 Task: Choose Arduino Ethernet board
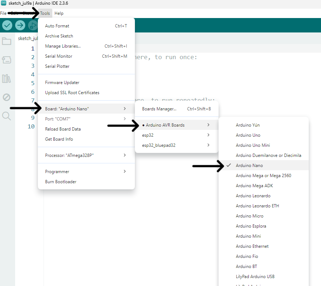264,246
